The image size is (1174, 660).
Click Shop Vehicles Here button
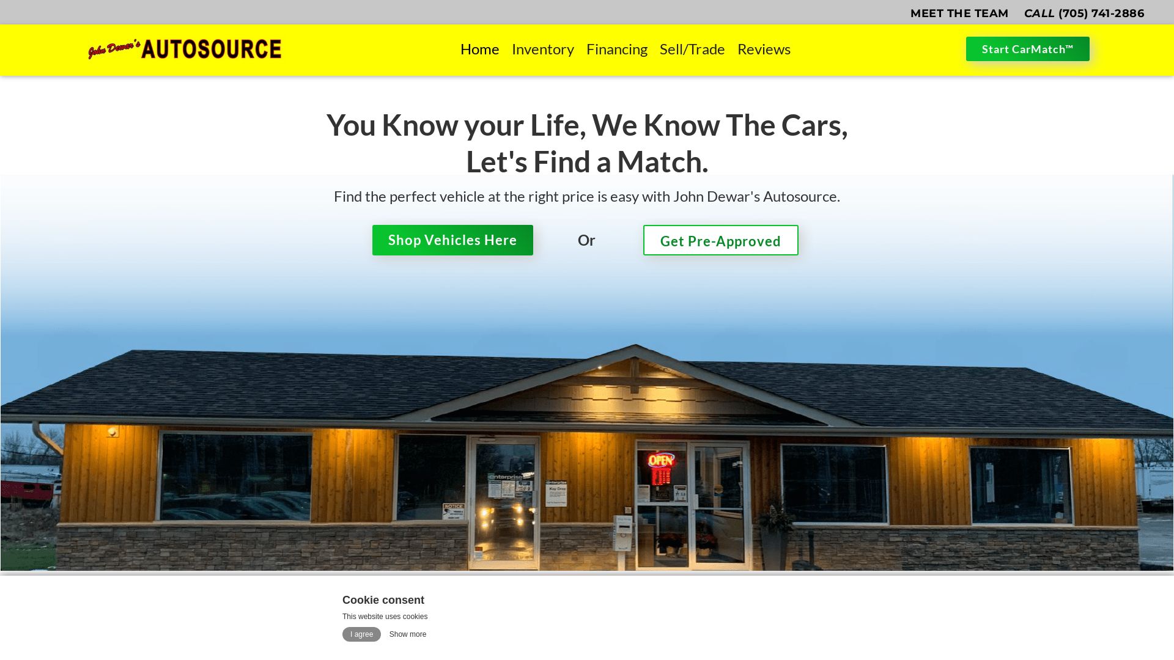(x=452, y=240)
